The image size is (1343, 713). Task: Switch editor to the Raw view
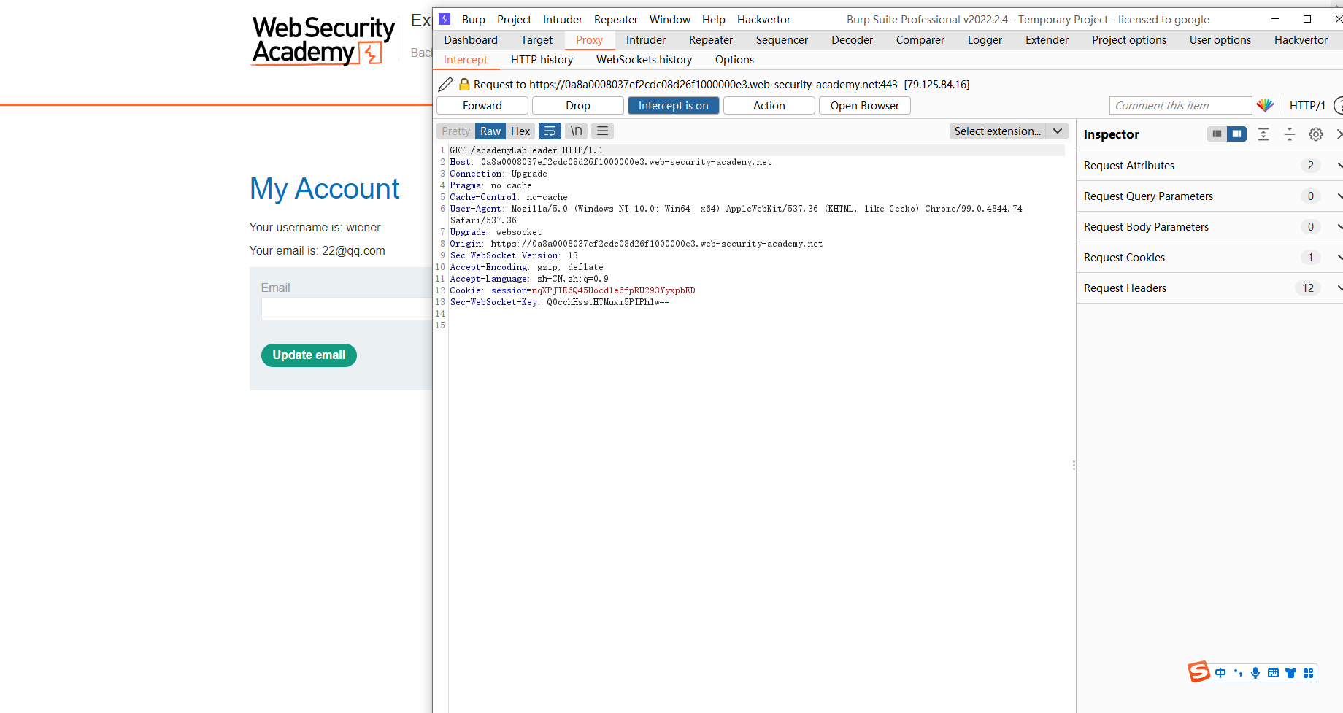pyautogui.click(x=490, y=131)
